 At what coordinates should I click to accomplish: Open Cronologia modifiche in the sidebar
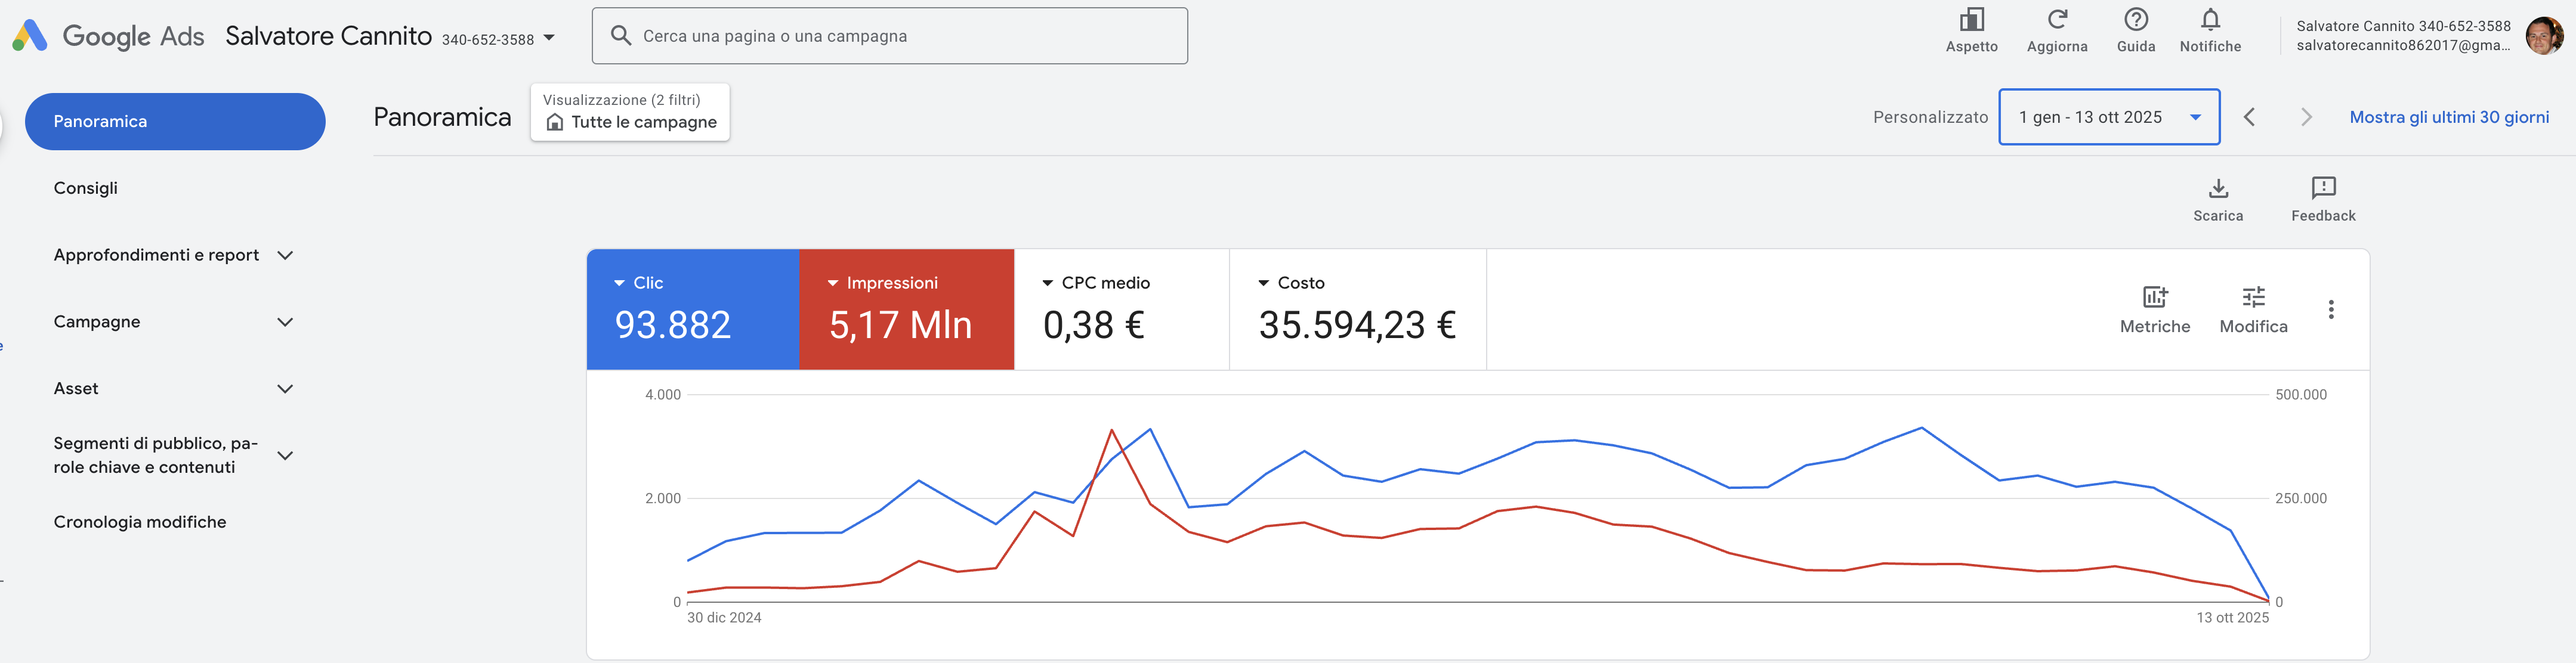click(140, 522)
